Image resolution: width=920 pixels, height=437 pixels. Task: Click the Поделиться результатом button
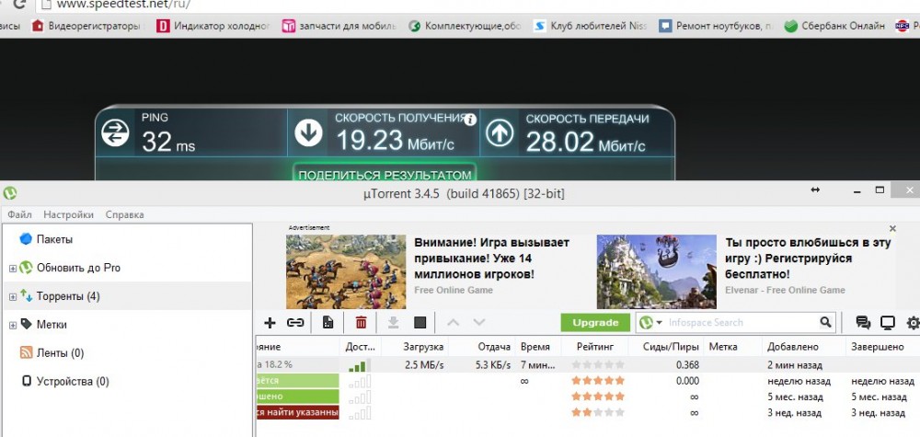[385, 175]
